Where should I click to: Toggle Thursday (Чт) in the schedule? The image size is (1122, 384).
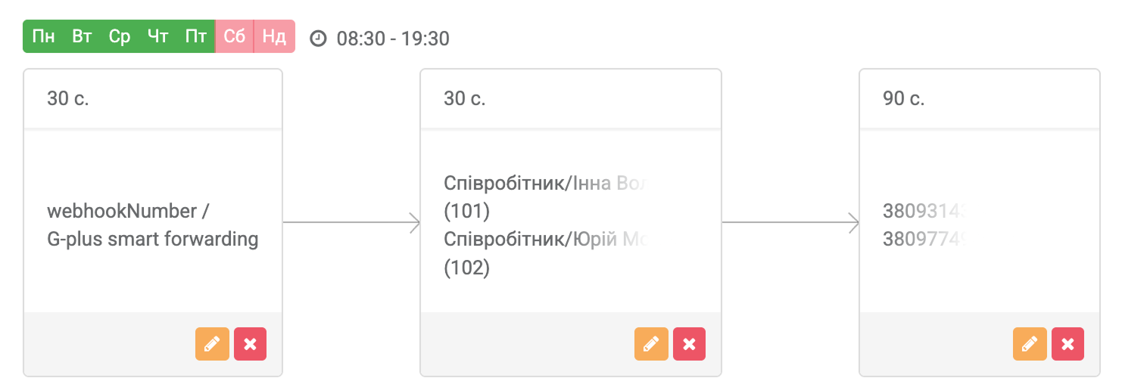(157, 36)
